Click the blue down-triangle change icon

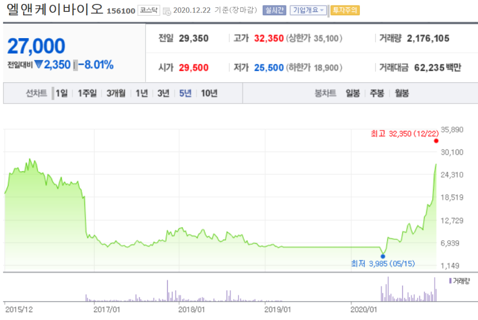(x=39, y=64)
